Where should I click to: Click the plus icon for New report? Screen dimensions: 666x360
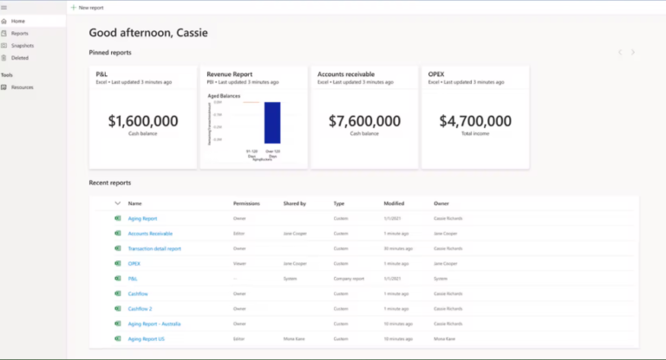coord(73,7)
